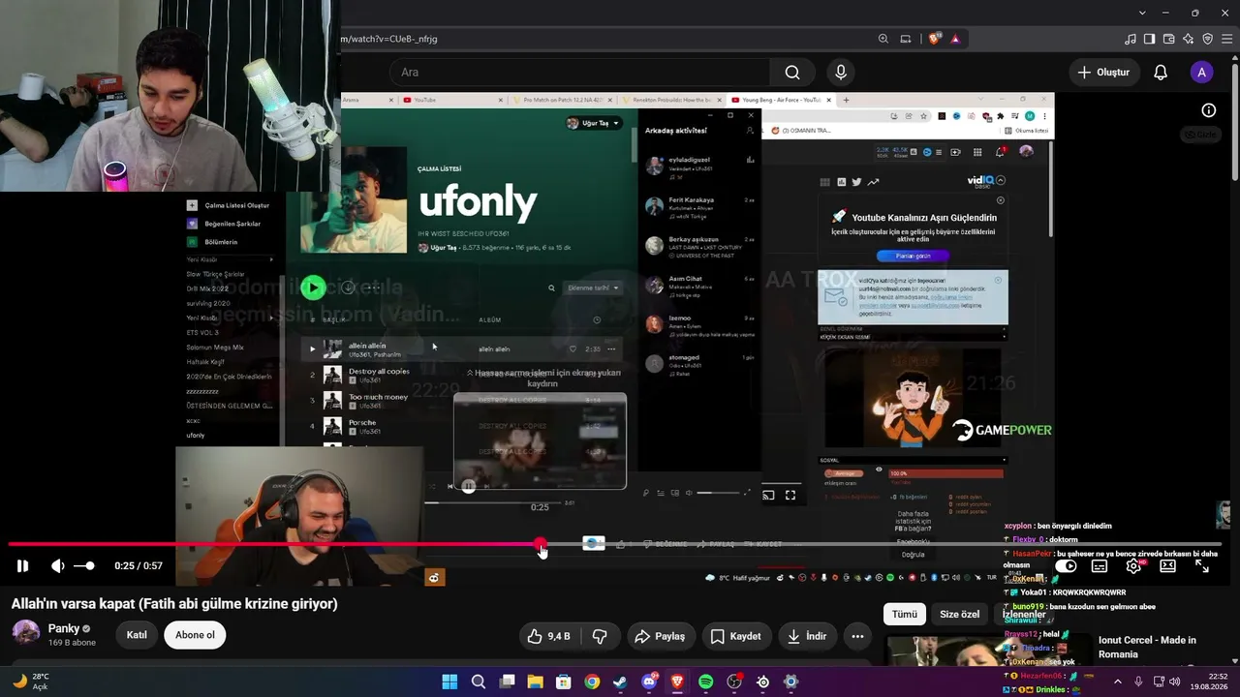Open File Explorer from taskbar
This screenshot has width=1240, height=697.
pyautogui.click(x=535, y=682)
